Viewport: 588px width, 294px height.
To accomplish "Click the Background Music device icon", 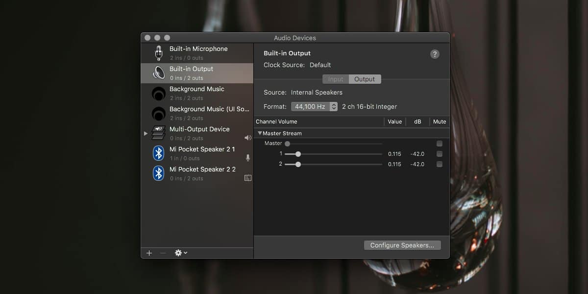I will click(158, 93).
